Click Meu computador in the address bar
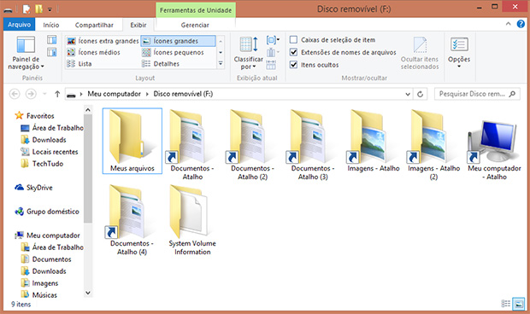Screen dimensions: 530x314 [114, 94]
